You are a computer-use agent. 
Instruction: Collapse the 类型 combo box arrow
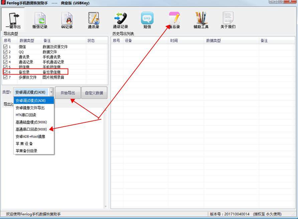51,92
